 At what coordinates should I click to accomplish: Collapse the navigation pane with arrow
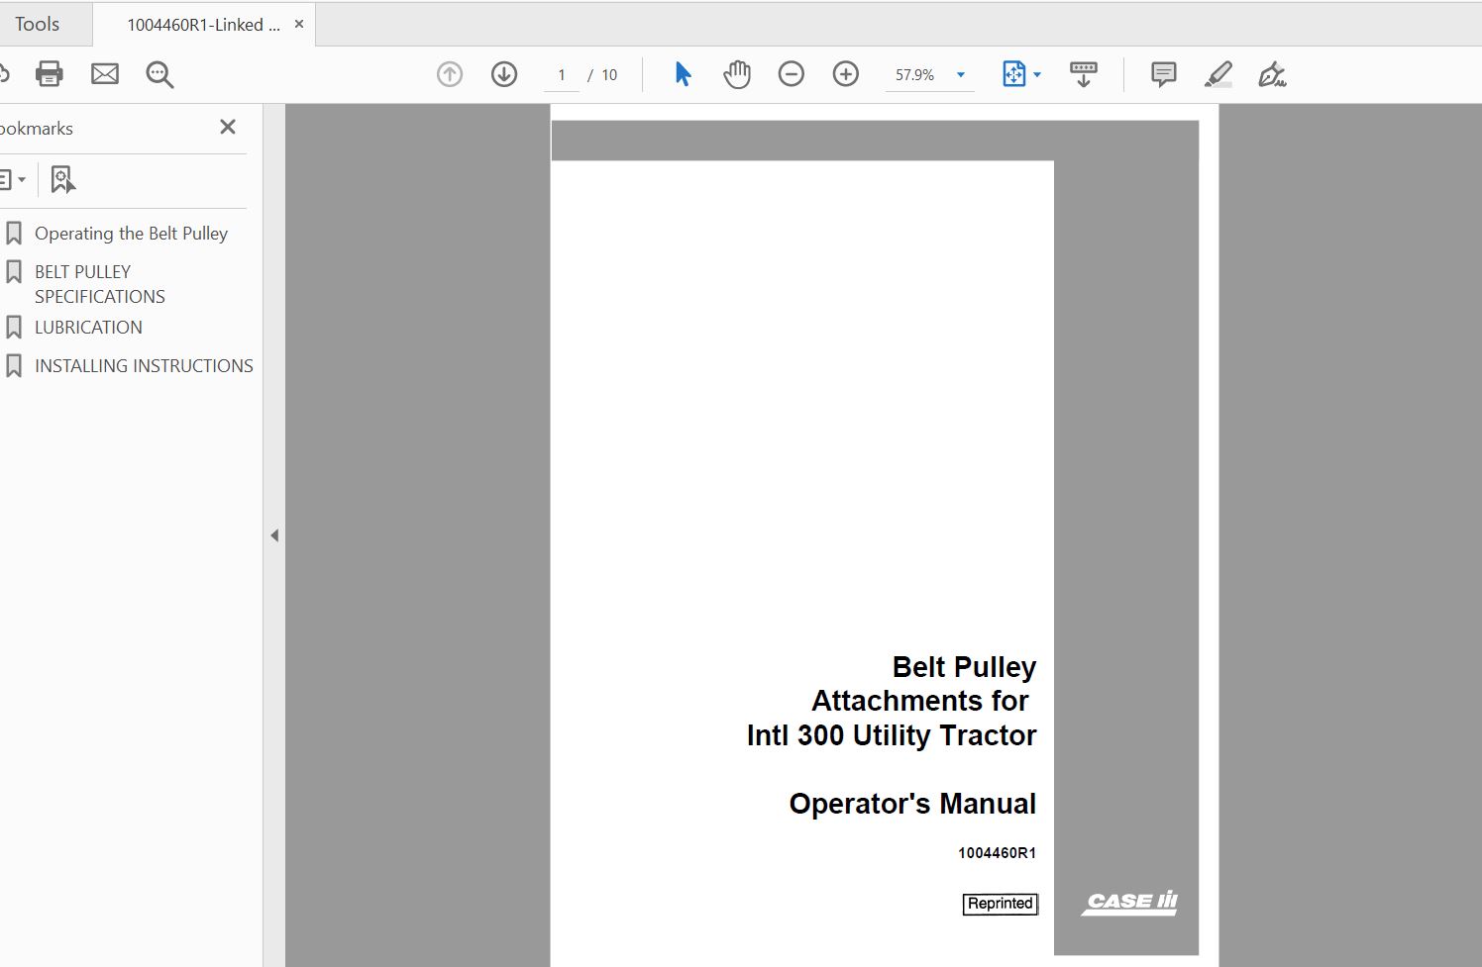click(x=274, y=535)
